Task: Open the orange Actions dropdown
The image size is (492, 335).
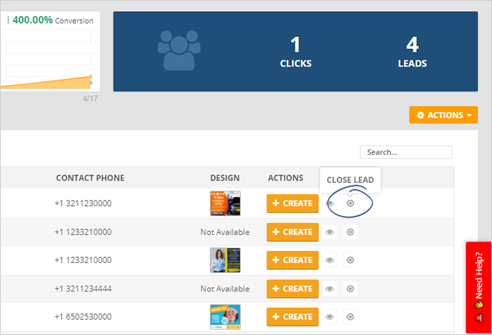Action: tap(443, 115)
